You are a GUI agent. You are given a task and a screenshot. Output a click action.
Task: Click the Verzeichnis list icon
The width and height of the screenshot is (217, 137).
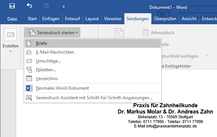[x=29, y=79]
